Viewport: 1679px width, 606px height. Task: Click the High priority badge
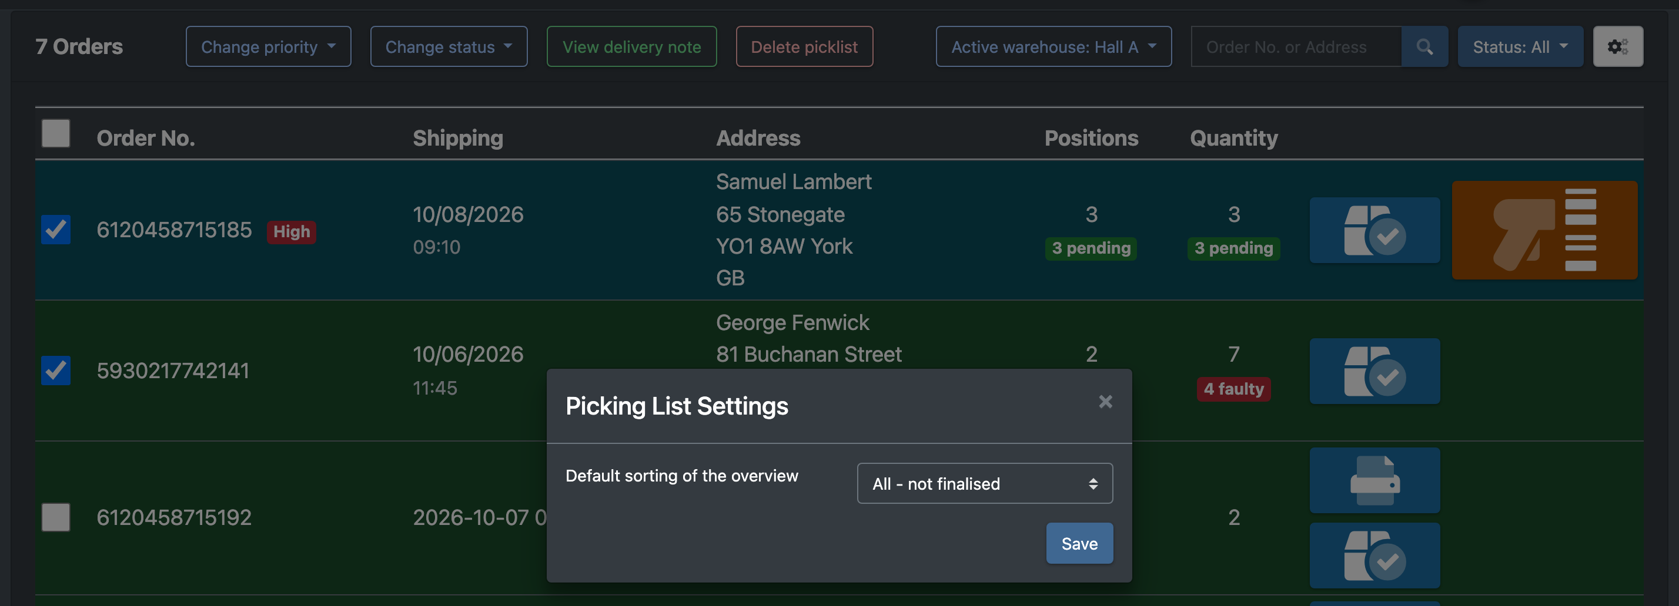pyautogui.click(x=292, y=232)
